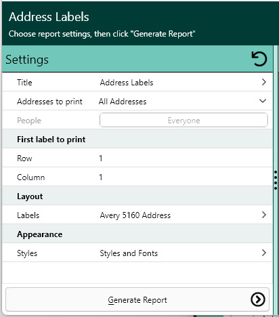
Task: Click the People row label
Action: 29,121
